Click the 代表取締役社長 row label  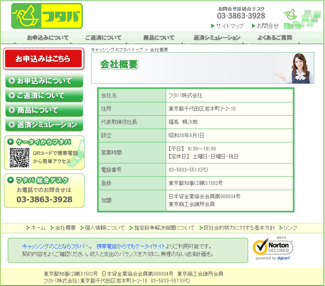pyautogui.click(x=119, y=122)
